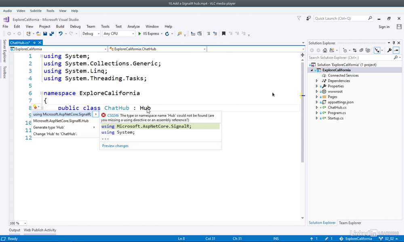Open the Analyze menu
The image size is (404, 242).
coord(133,27)
